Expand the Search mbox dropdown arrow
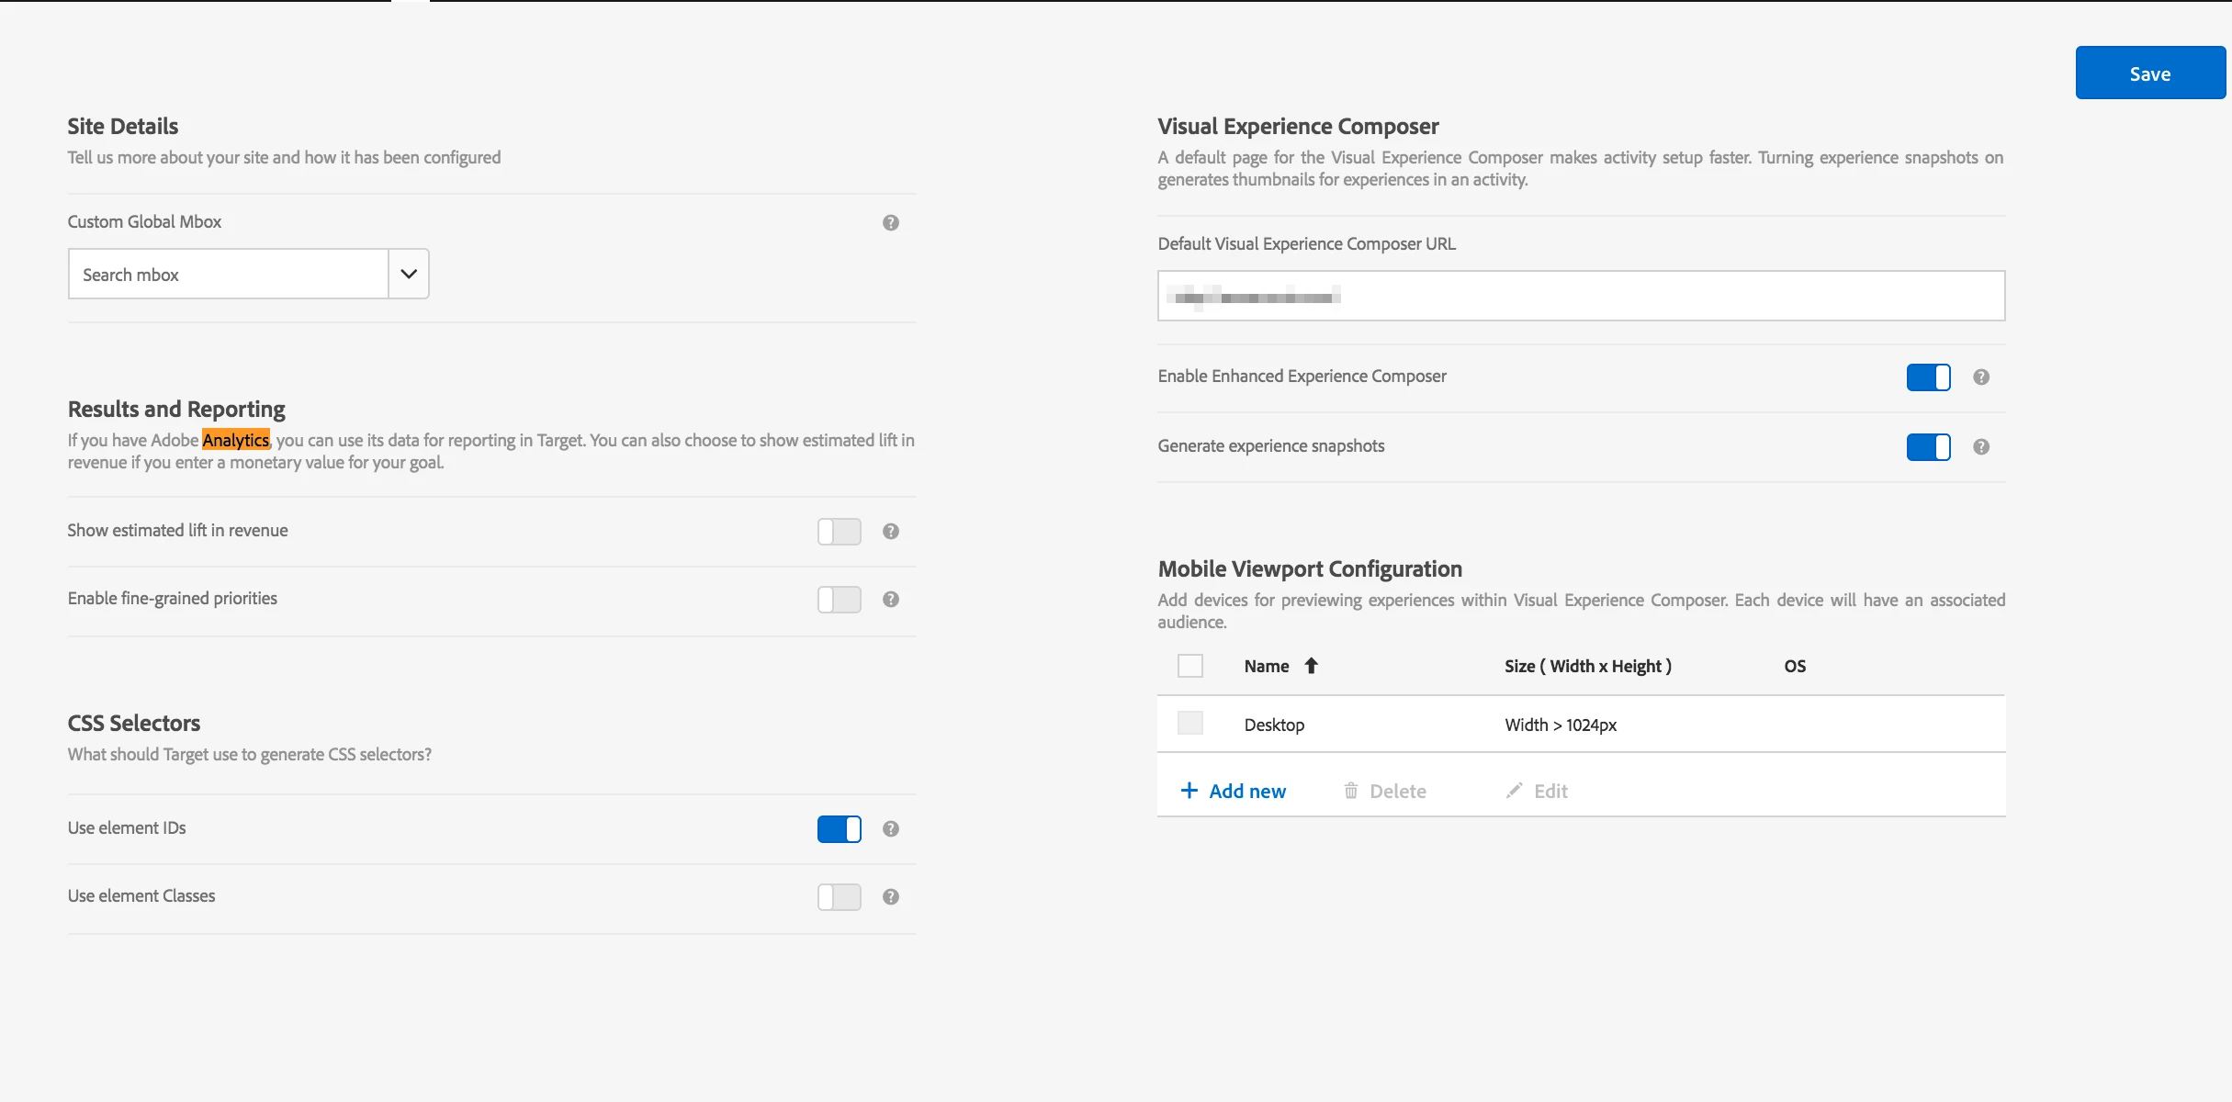 (409, 274)
